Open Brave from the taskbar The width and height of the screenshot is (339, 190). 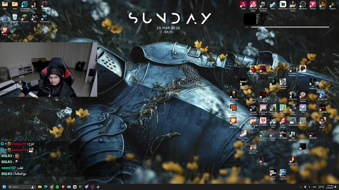click(x=63, y=187)
